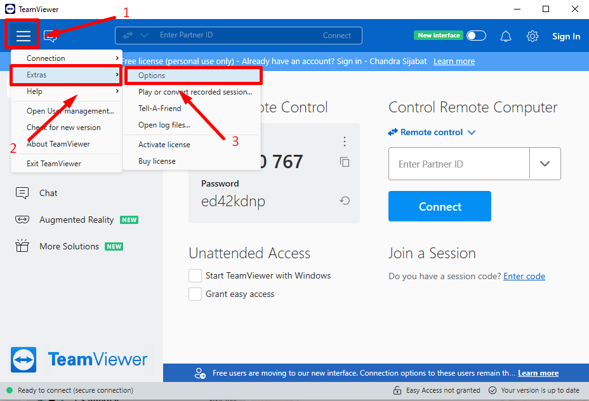Click the Easy Access lock icon
Viewport: 589px width, 401px height.
pos(397,390)
